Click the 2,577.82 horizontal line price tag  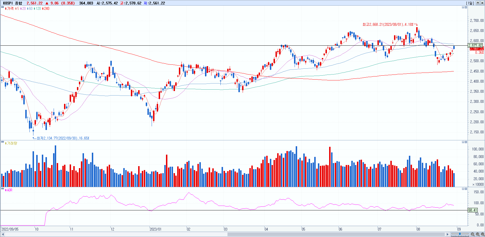coord(475,45)
